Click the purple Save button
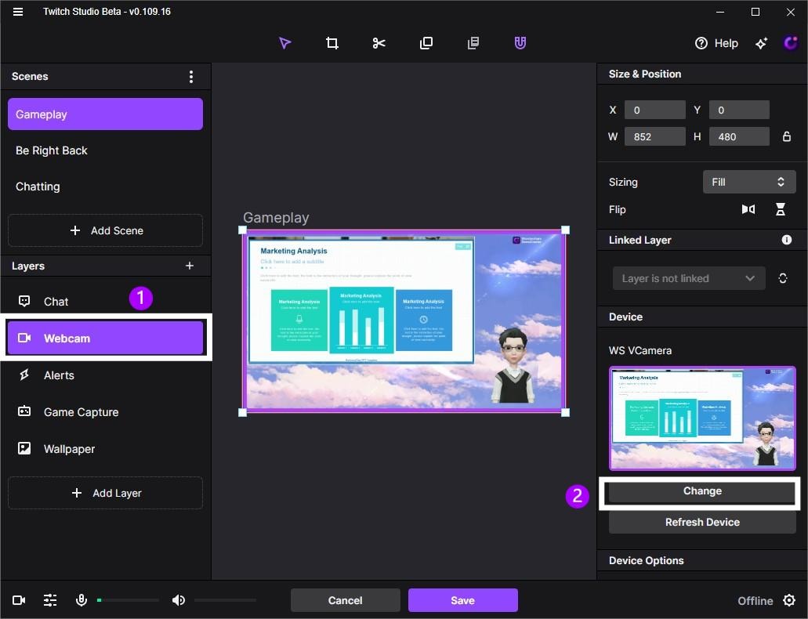The width and height of the screenshot is (808, 619). click(x=462, y=600)
